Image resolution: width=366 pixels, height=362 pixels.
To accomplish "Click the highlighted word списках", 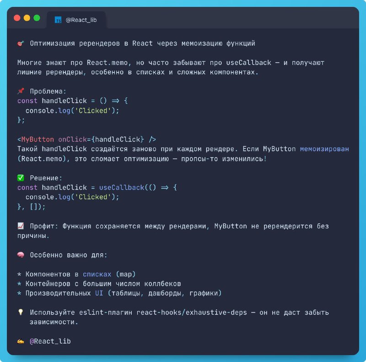I will point(97,274).
